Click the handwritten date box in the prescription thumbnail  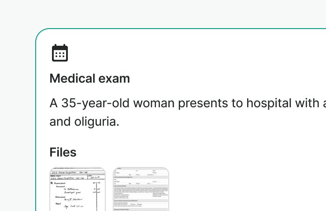coord(96,177)
